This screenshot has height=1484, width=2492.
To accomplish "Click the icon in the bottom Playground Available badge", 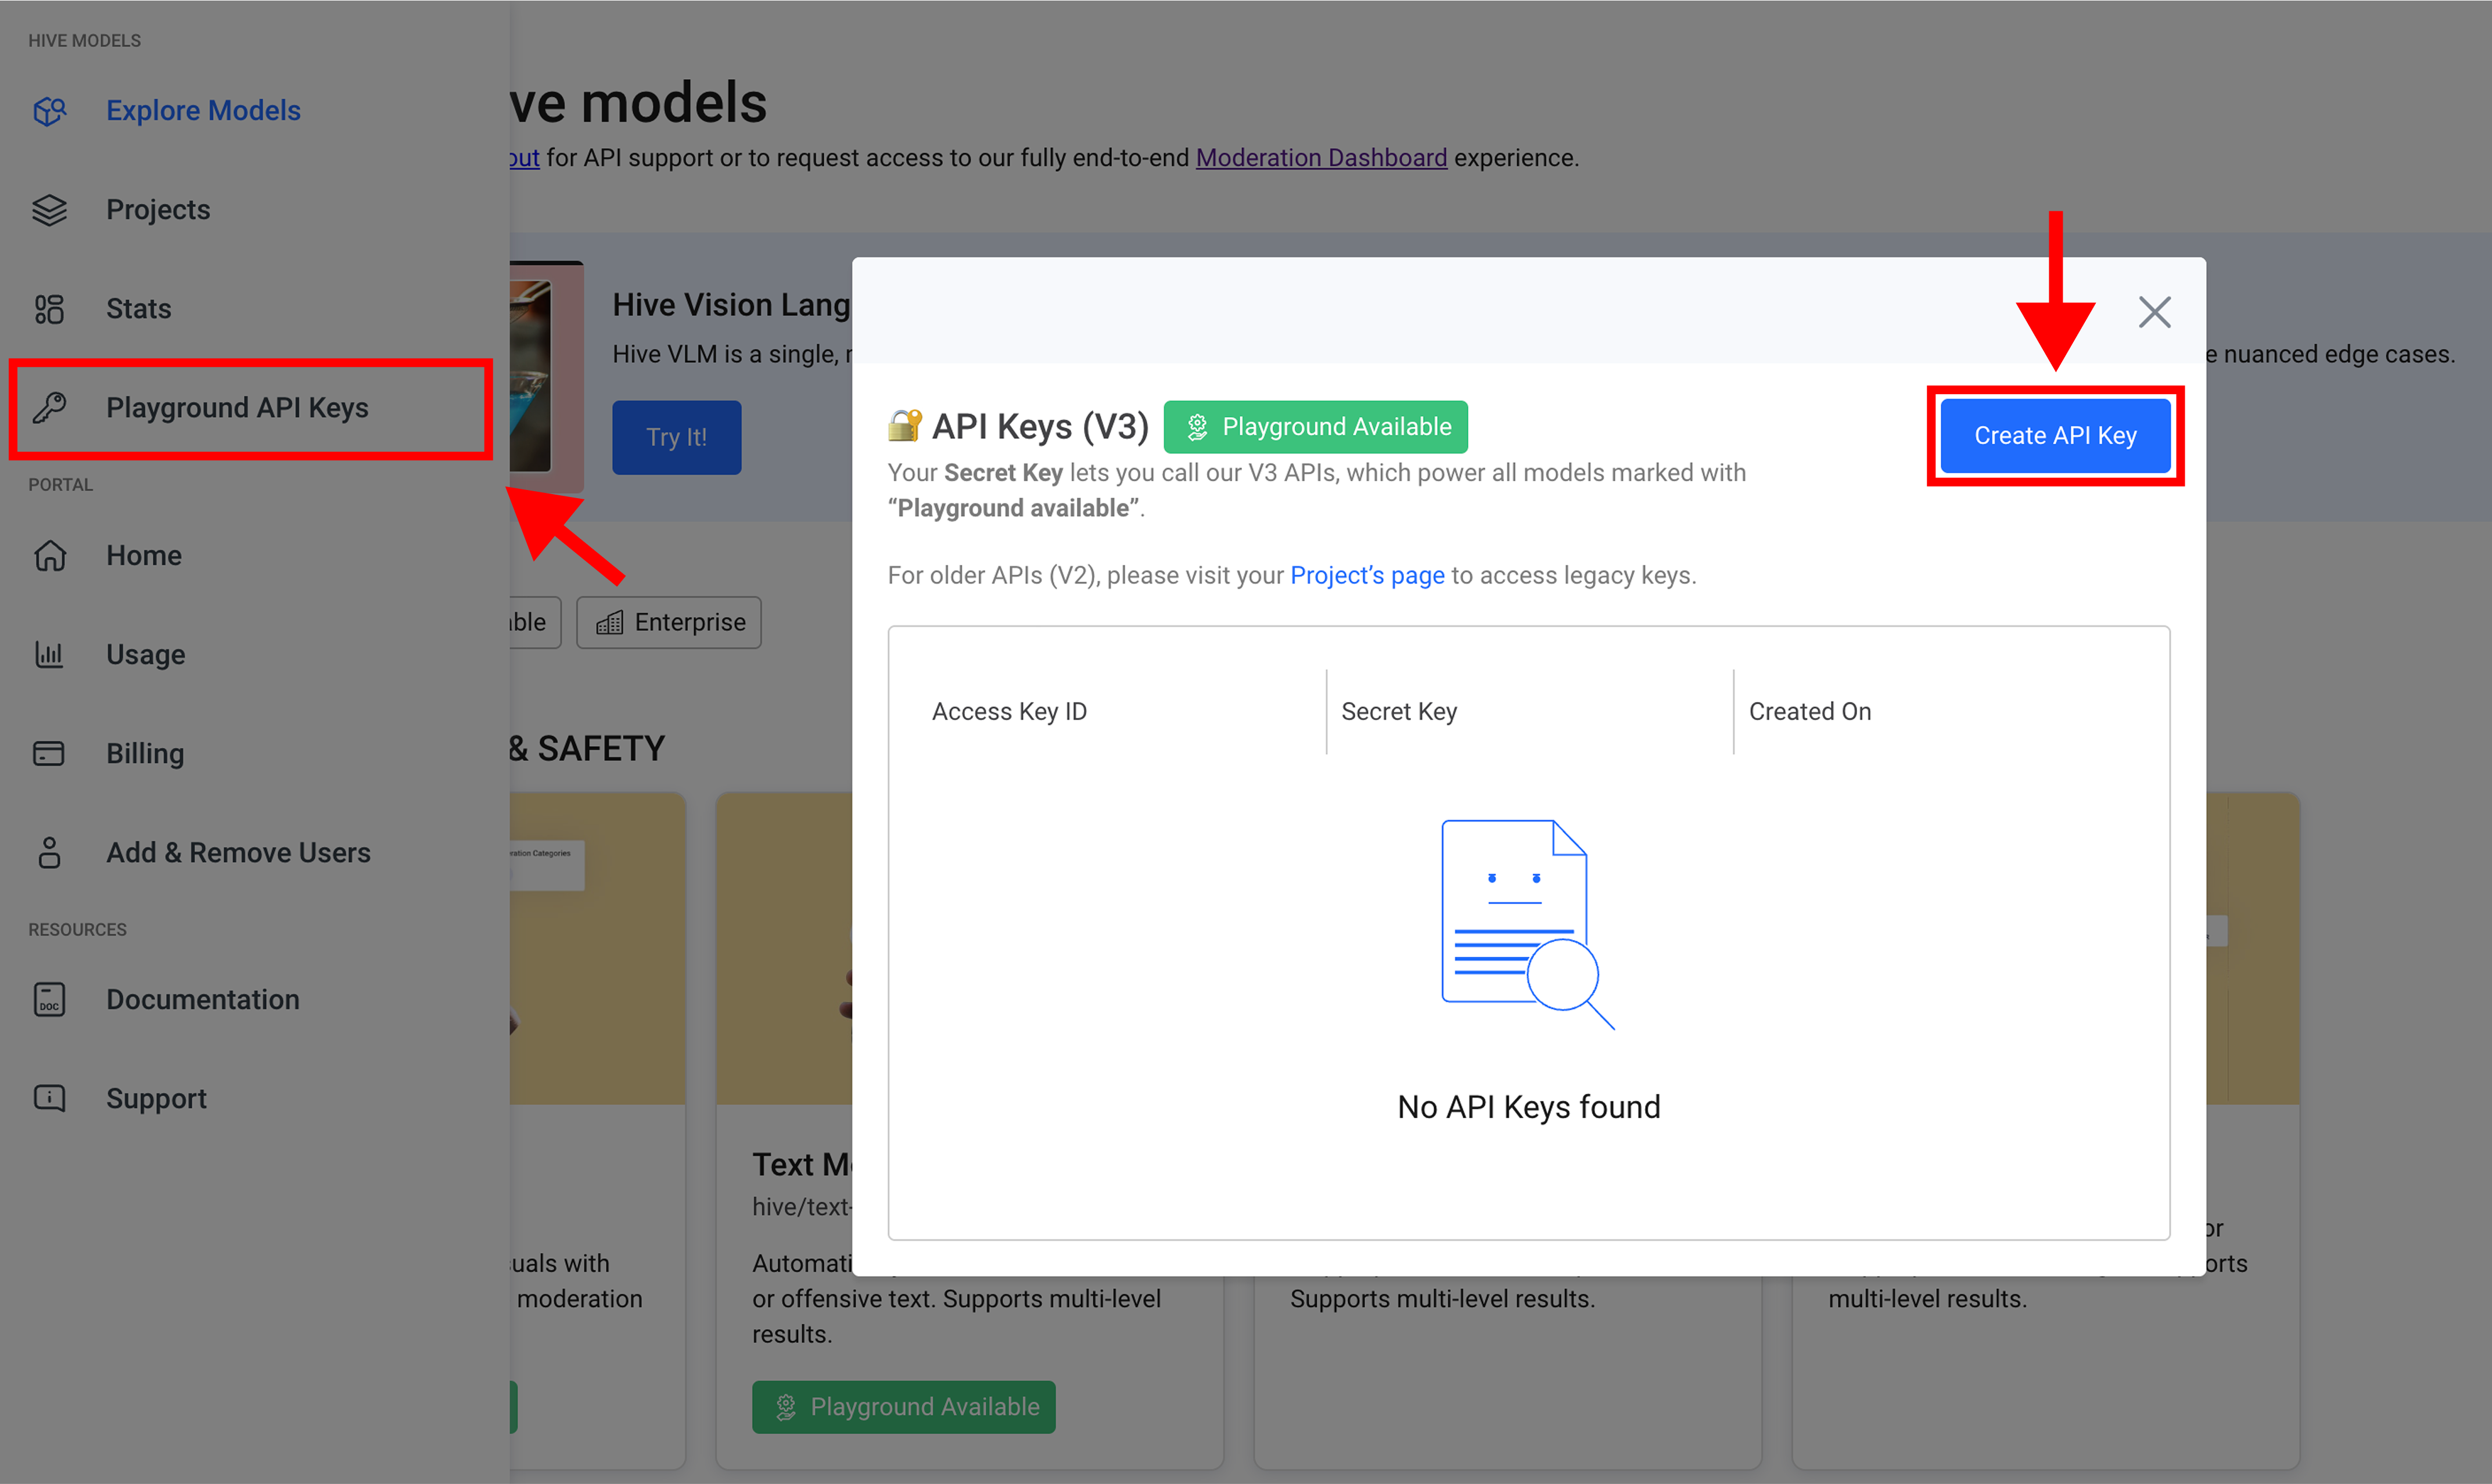I will pyautogui.click(x=787, y=1407).
